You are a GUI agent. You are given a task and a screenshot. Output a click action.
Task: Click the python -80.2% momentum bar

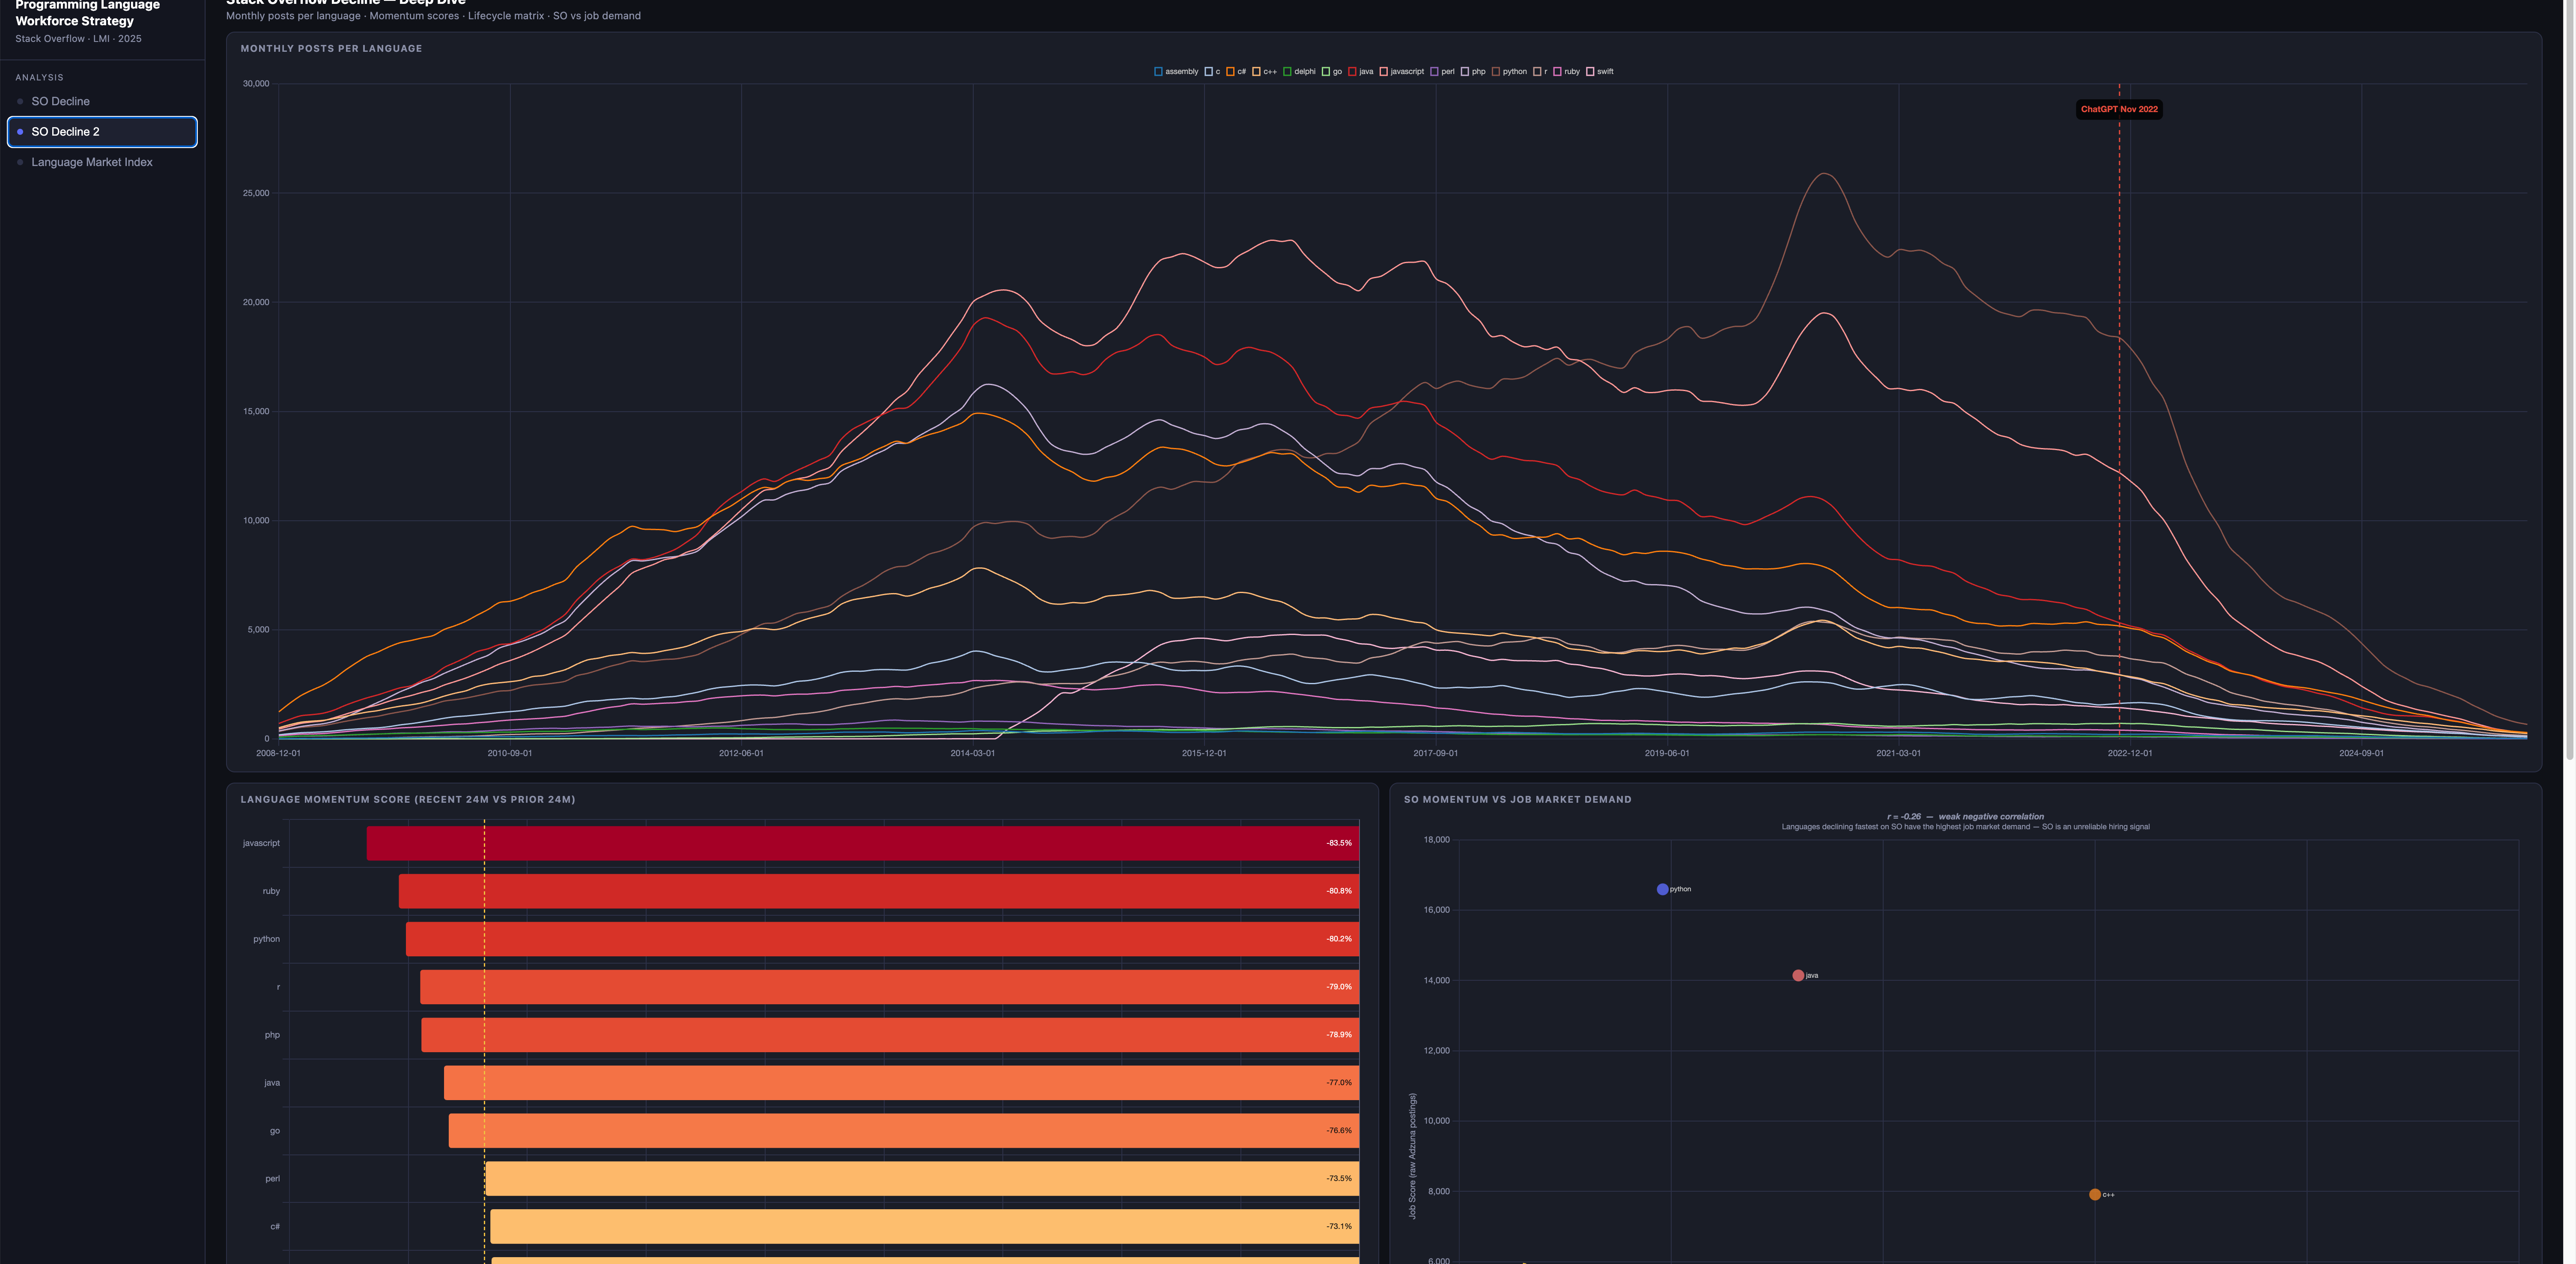tap(882, 939)
